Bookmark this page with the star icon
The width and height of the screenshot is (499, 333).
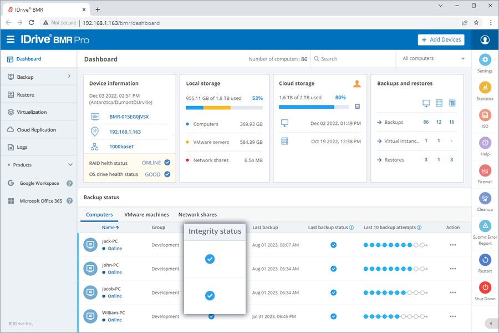click(476, 23)
